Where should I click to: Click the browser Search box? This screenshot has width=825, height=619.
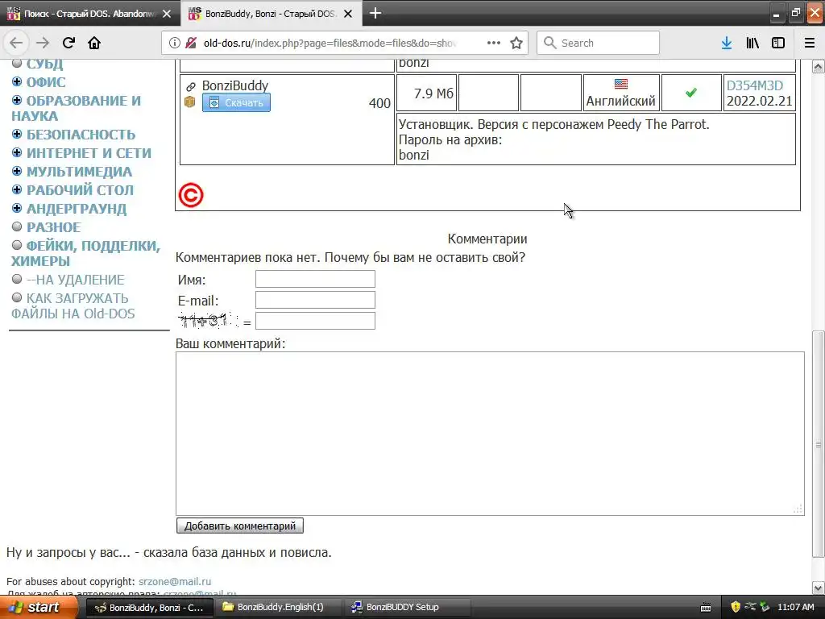click(x=599, y=43)
